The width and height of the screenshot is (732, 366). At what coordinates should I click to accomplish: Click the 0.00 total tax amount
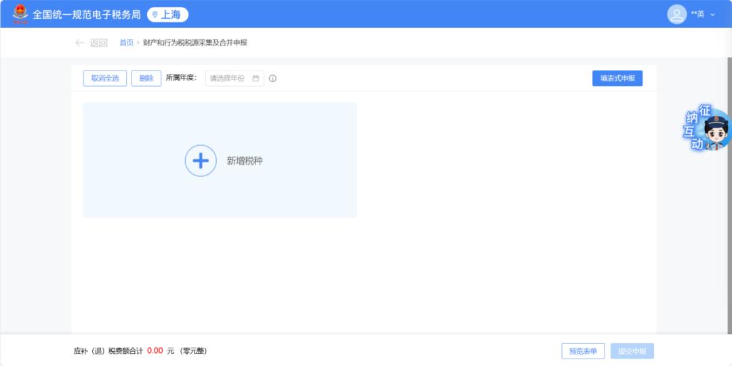pos(155,351)
